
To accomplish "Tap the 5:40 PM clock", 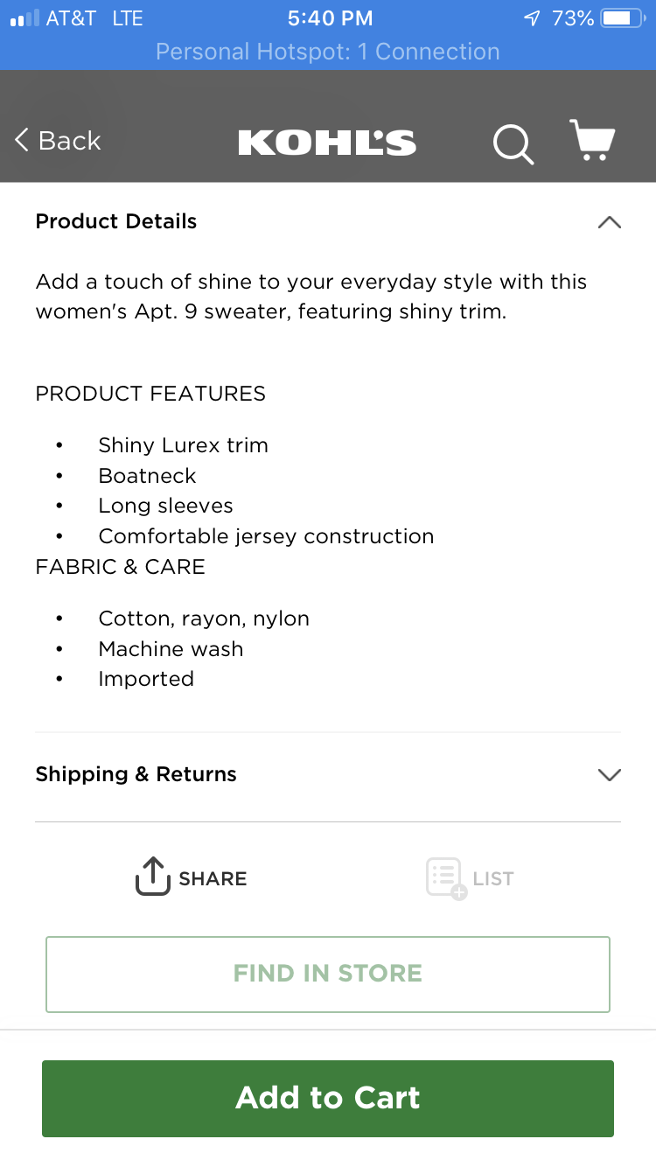I will [330, 18].
